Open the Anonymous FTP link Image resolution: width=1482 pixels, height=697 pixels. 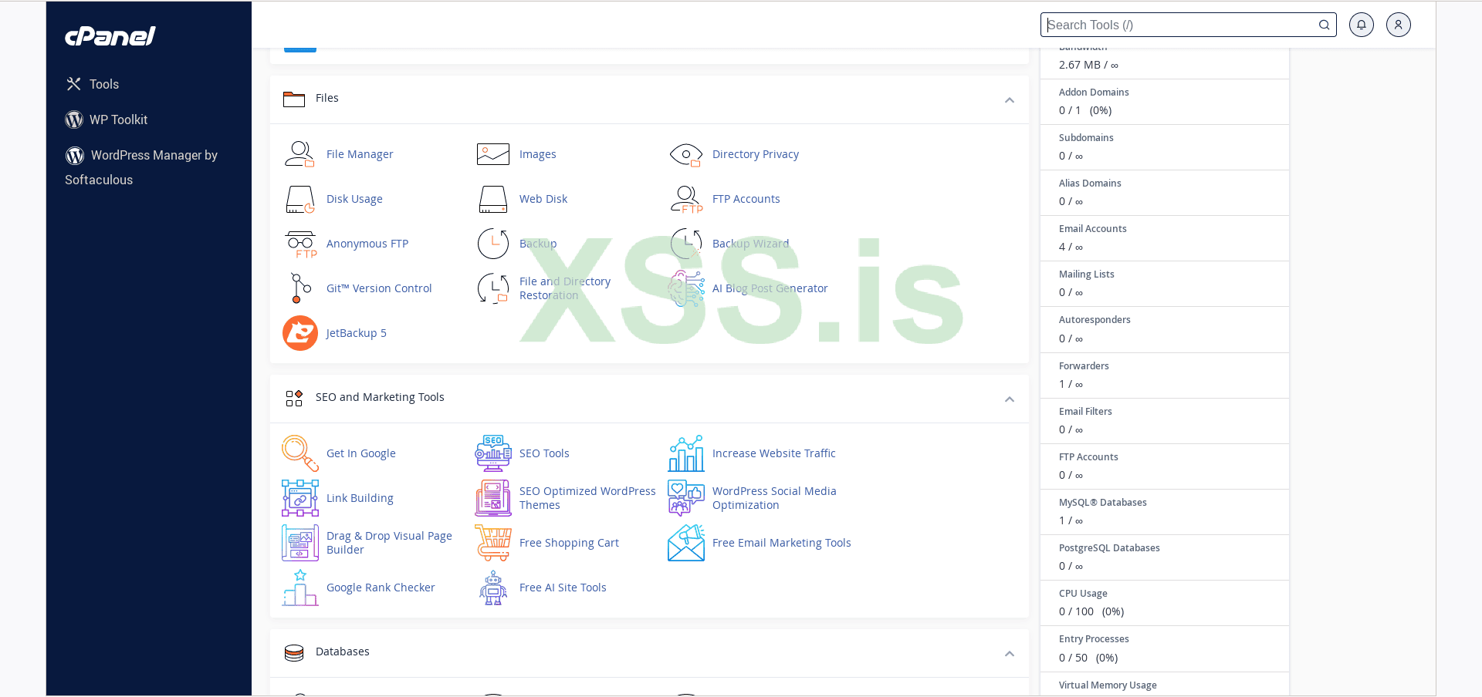click(x=367, y=244)
